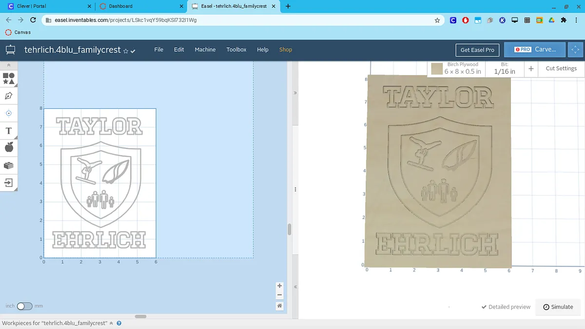
Task: Add a second bit with plus button
Action: pos(531,69)
